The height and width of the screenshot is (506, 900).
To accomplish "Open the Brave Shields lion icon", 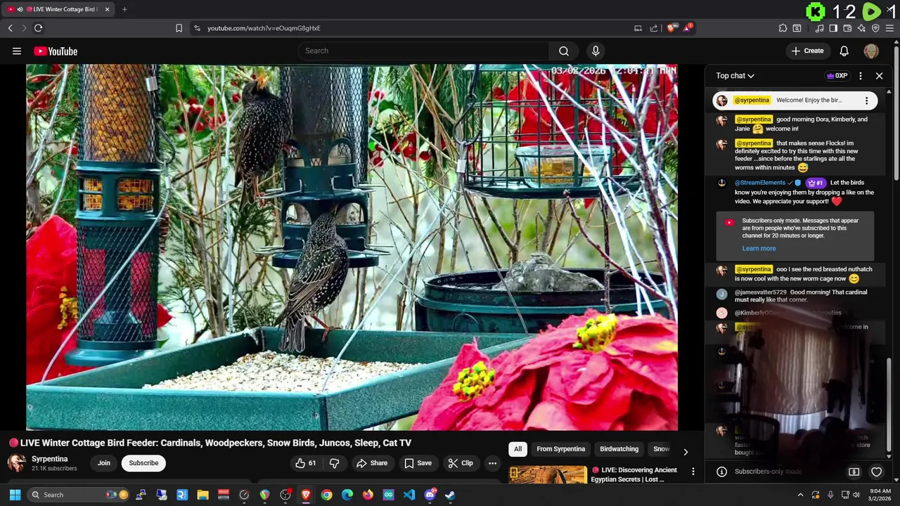I will click(671, 28).
